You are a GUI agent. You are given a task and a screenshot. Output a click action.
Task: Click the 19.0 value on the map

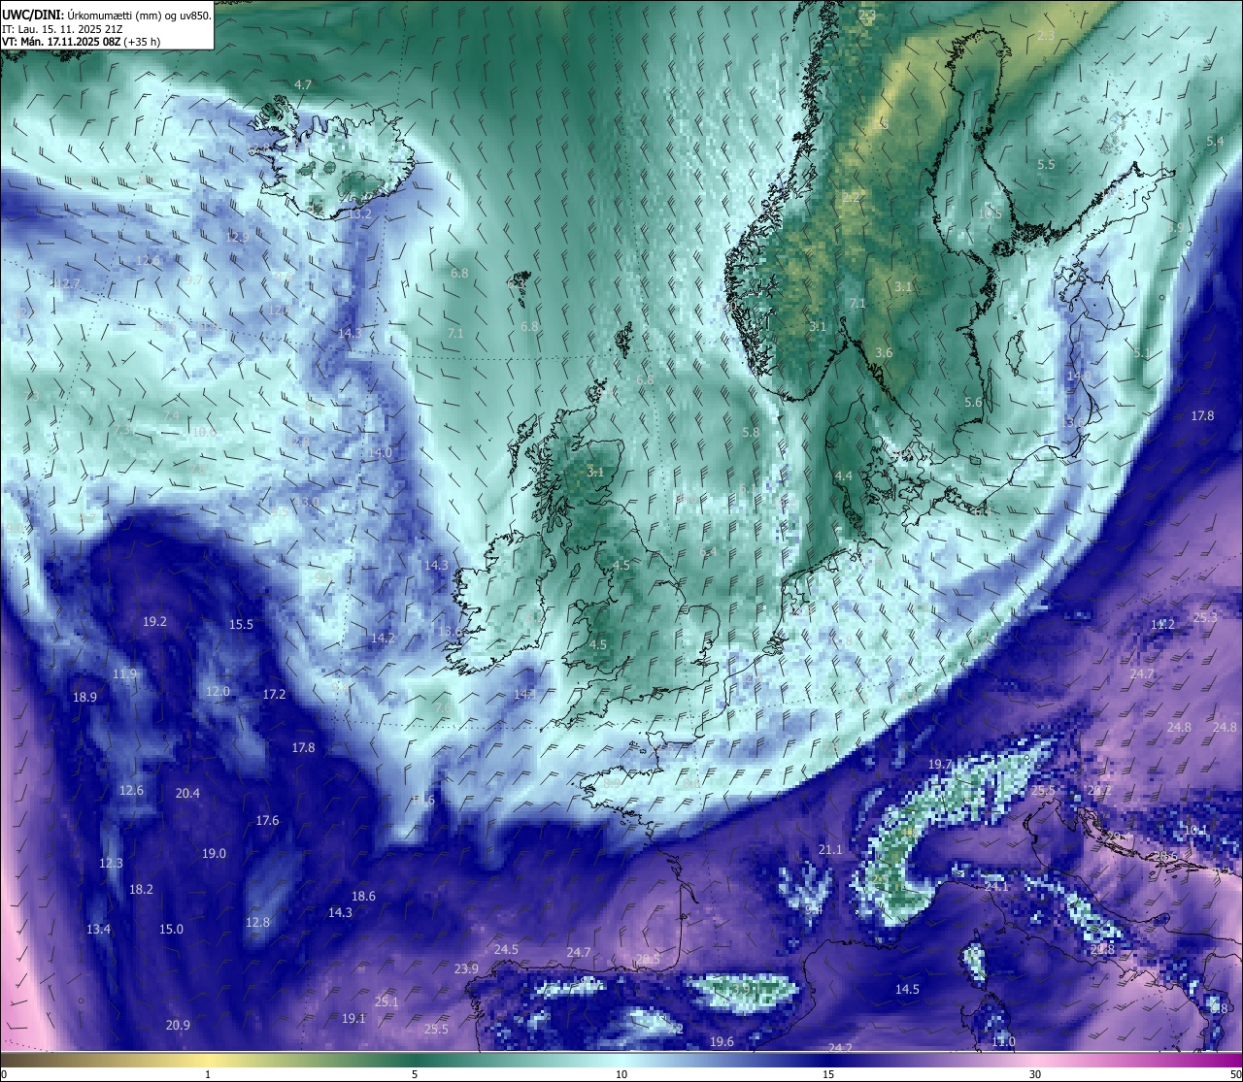[214, 854]
